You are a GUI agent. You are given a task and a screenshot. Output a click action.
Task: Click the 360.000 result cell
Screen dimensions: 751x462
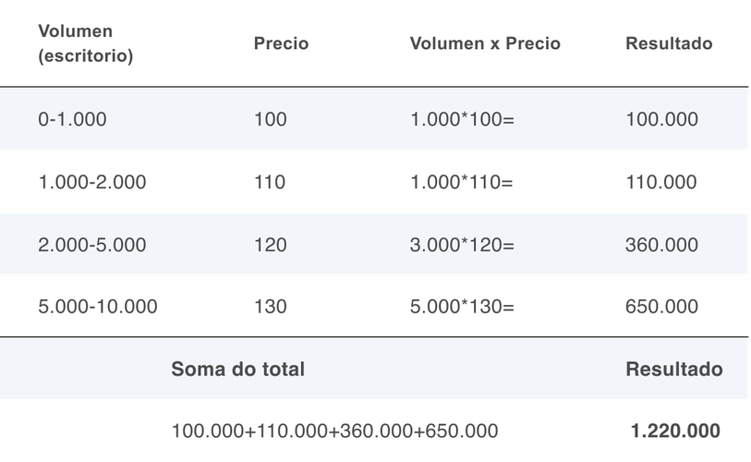(x=661, y=245)
